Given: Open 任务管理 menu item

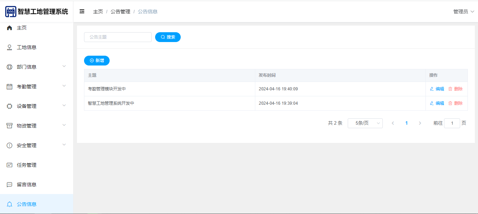Looking at the screenshot, I should pyautogui.click(x=36, y=165).
